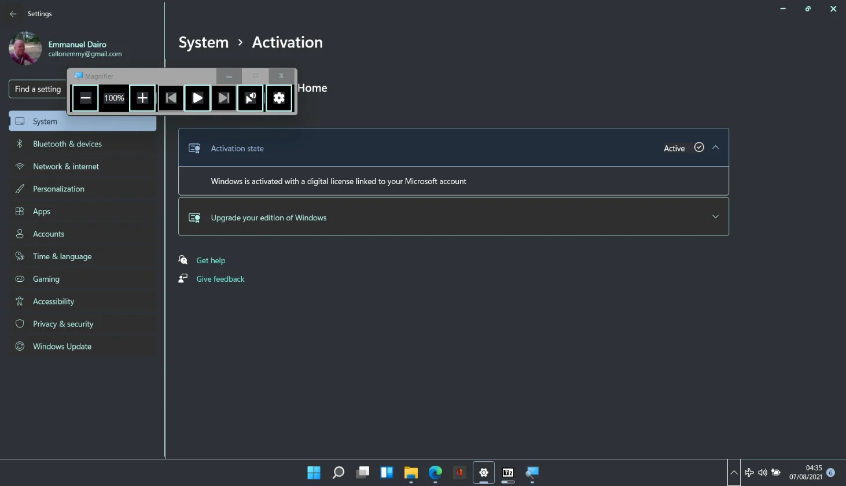Open the Get help link
Viewport: 846px width, 486px height.
coord(211,261)
